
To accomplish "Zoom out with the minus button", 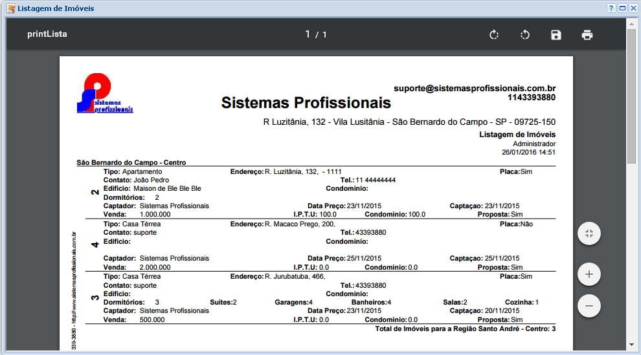I will pos(589,305).
